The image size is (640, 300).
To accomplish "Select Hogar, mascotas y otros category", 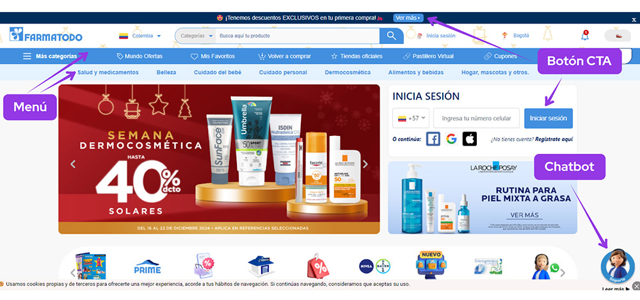I will pos(495,73).
